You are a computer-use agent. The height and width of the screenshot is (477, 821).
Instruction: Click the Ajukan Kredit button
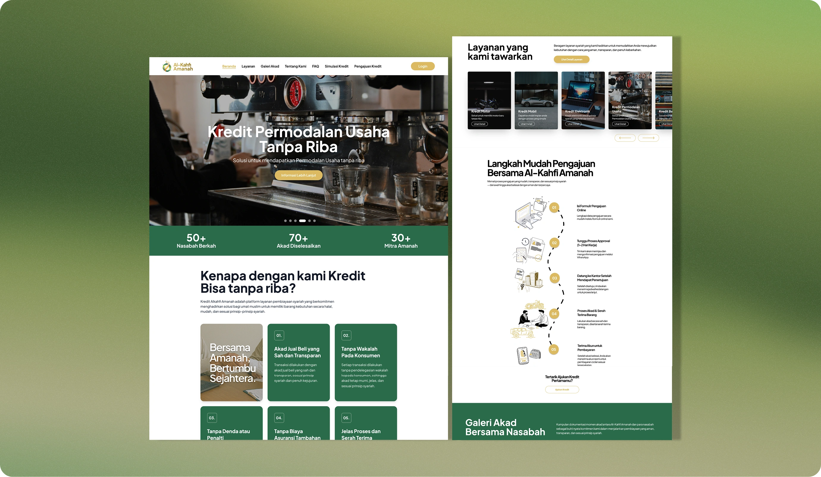[x=562, y=390]
